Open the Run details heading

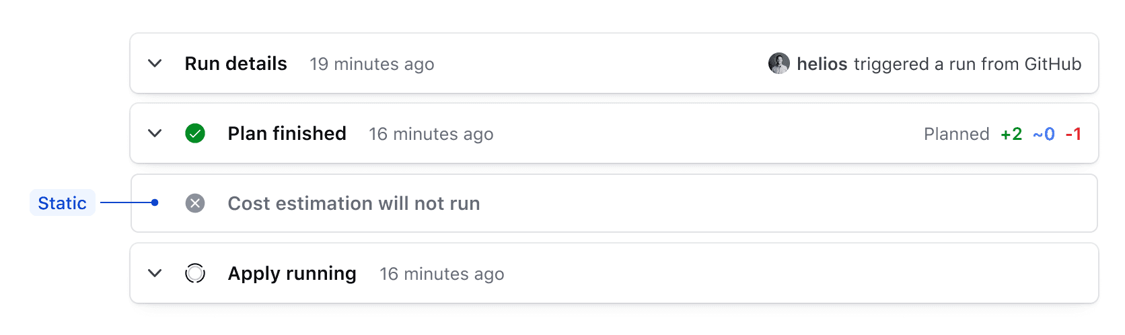[x=235, y=64]
